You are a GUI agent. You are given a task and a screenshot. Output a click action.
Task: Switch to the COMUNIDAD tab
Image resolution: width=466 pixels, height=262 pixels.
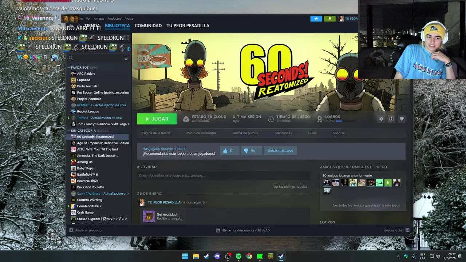[148, 26]
